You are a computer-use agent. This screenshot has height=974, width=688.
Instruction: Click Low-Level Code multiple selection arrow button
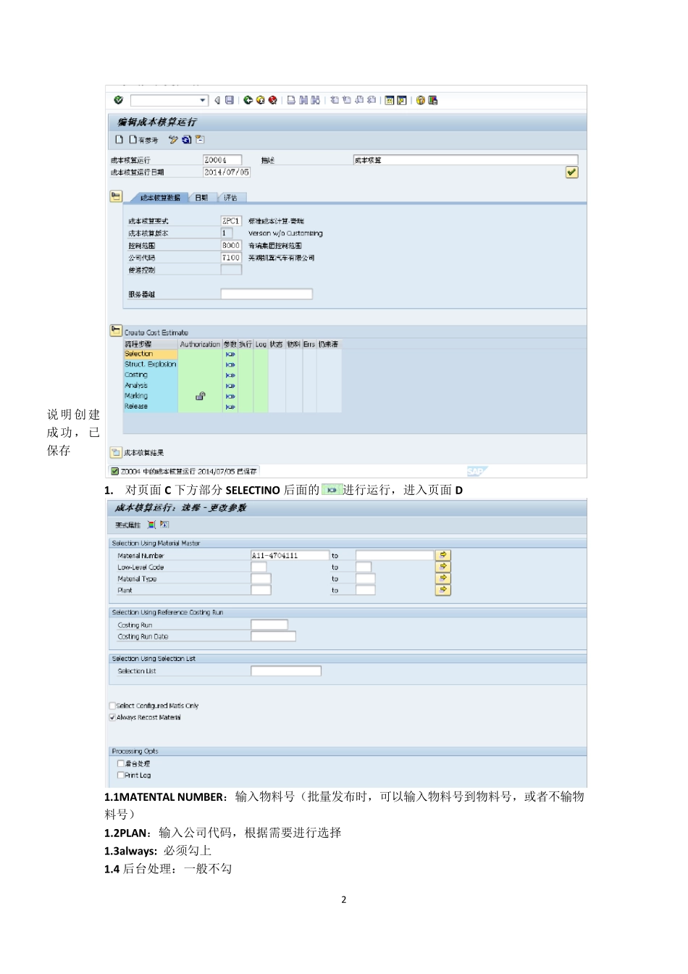click(442, 567)
